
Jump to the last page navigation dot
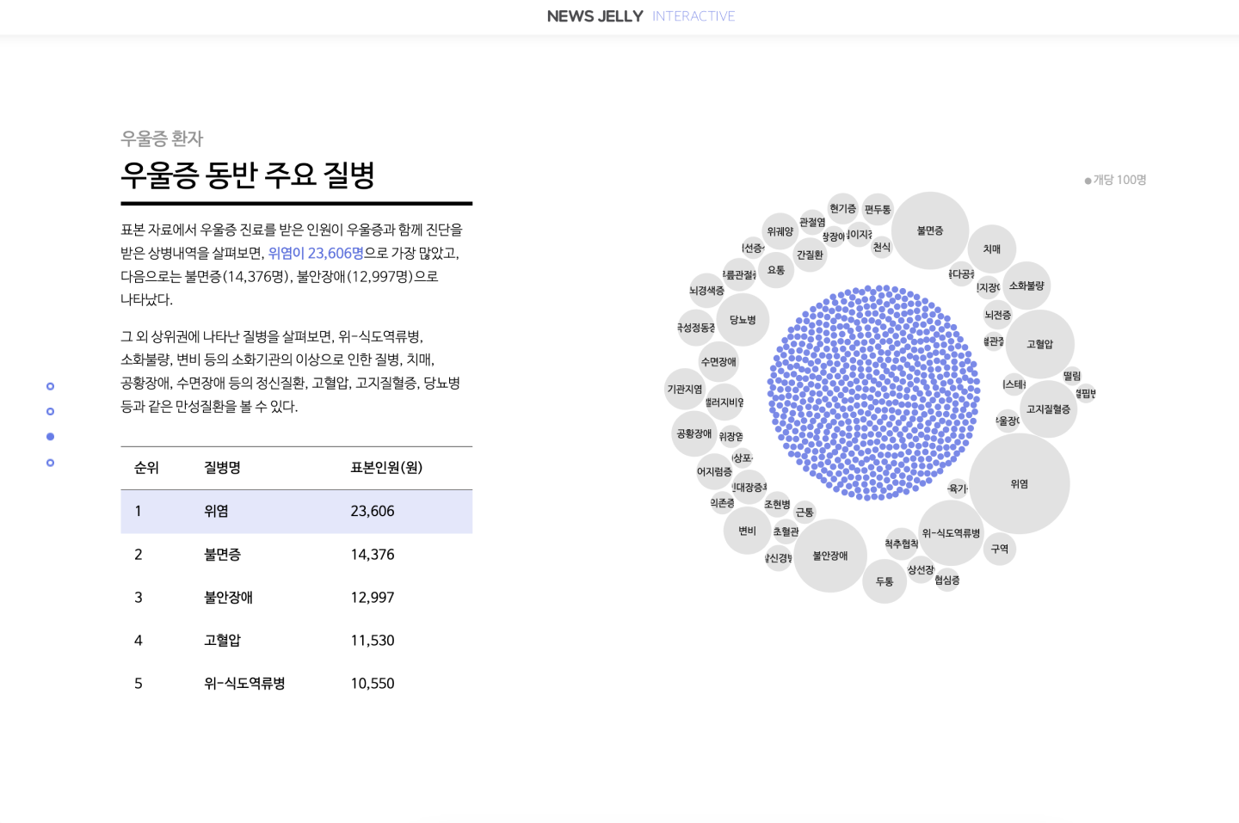[51, 463]
